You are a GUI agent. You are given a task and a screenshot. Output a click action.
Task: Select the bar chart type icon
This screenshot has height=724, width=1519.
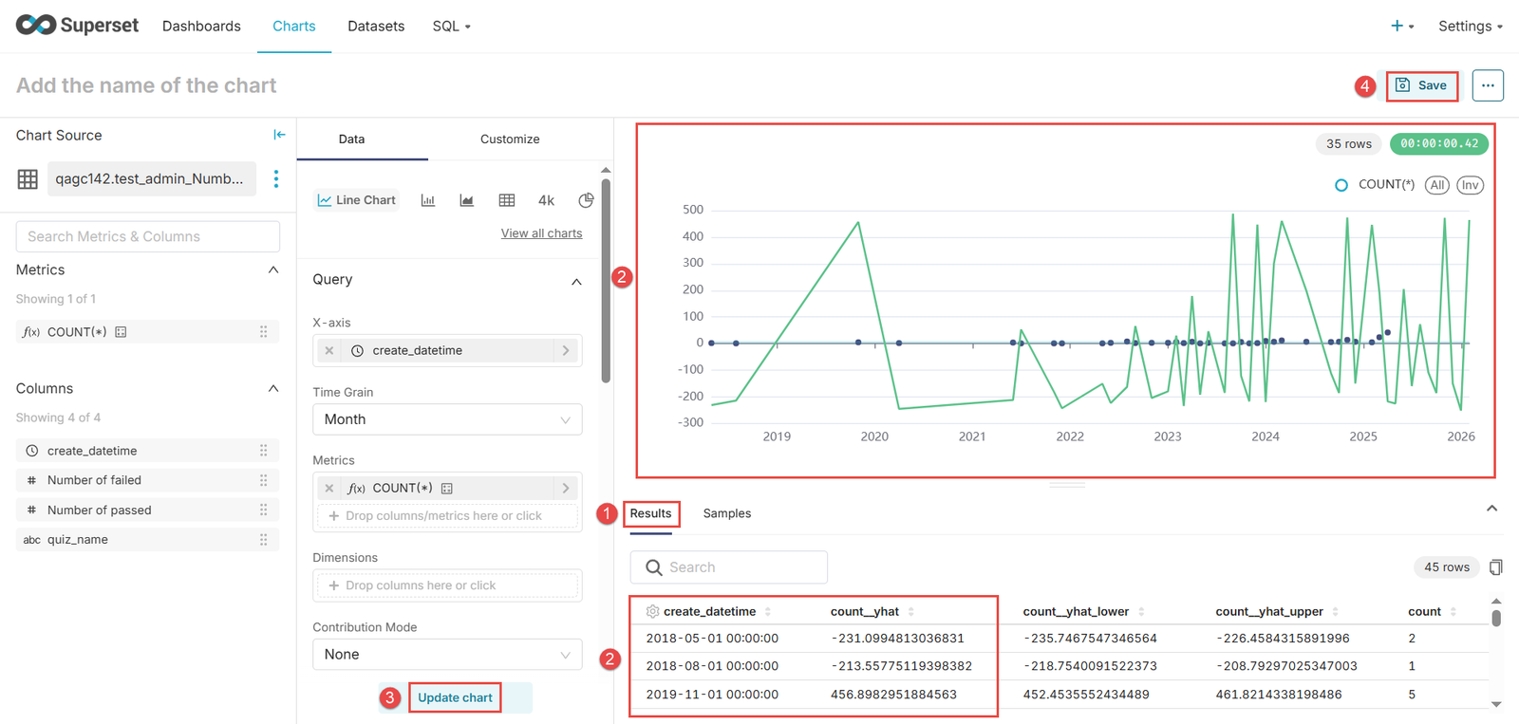click(428, 200)
